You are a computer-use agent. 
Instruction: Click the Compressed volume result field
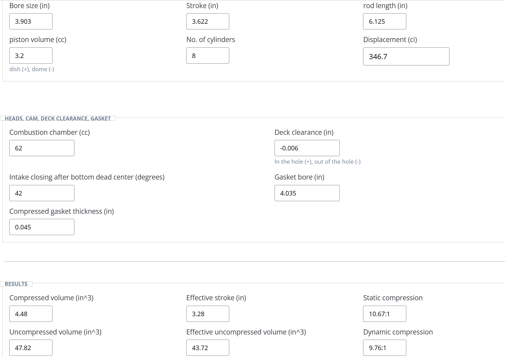click(x=31, y=314)
